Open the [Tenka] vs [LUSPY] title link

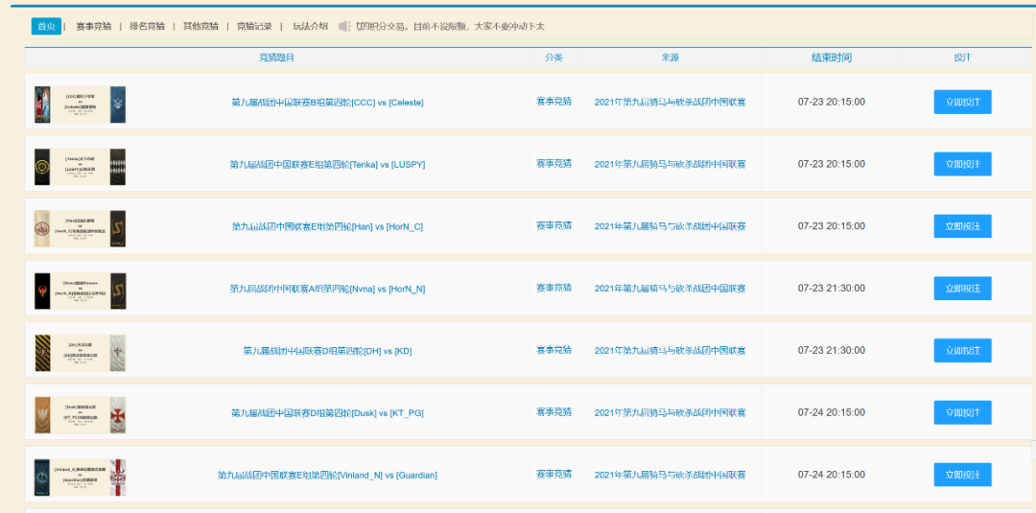click(327, 164)
